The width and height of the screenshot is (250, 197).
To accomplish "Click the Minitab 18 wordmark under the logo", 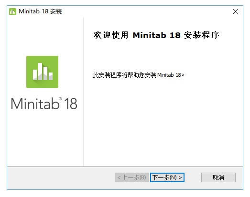I will (44, 104).
